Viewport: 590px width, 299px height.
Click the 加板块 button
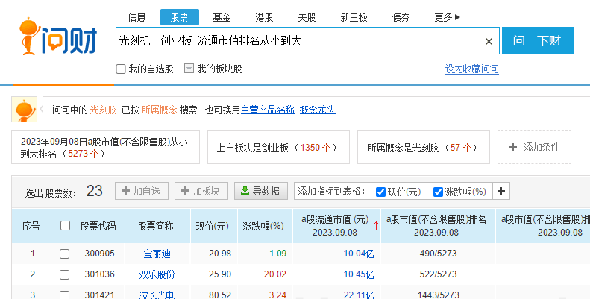pyautogui.click(x=201, y=191)
